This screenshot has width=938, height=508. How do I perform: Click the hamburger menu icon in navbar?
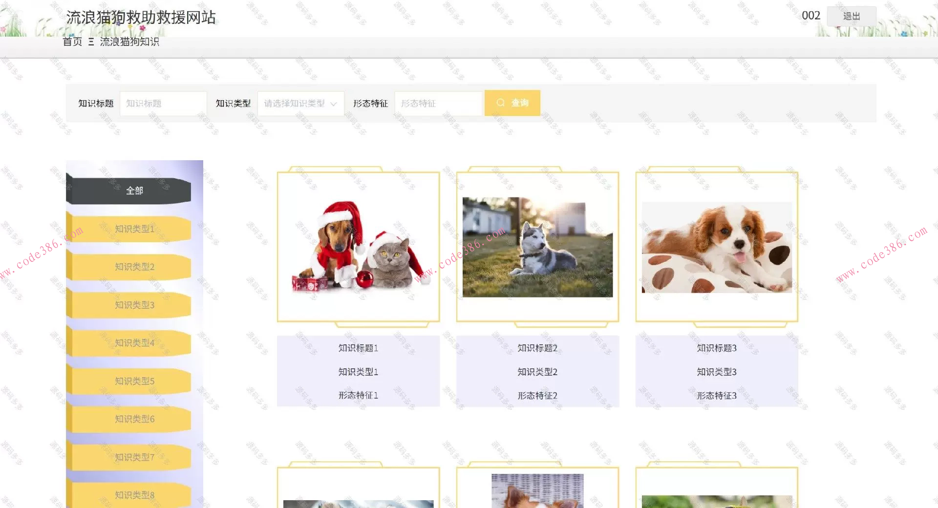pos(90,42)
